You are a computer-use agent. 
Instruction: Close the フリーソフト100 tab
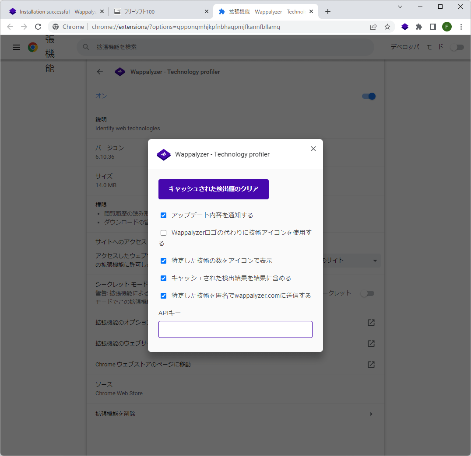tap(206, 11)
